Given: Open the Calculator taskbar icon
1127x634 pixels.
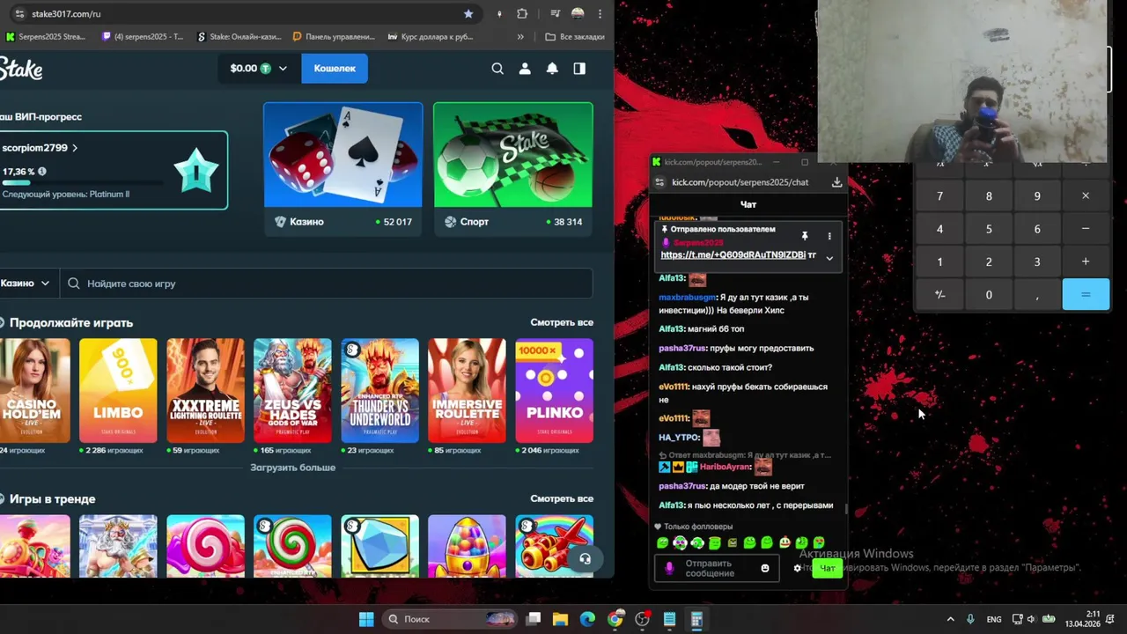Looking at the screenshot, I should point(696,619).
